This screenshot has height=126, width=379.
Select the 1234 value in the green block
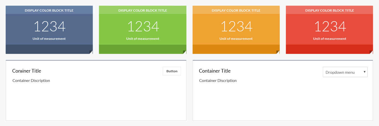[143, 27]
